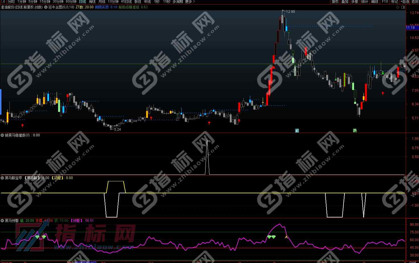Click the 11.18 price label on axis

410,28
